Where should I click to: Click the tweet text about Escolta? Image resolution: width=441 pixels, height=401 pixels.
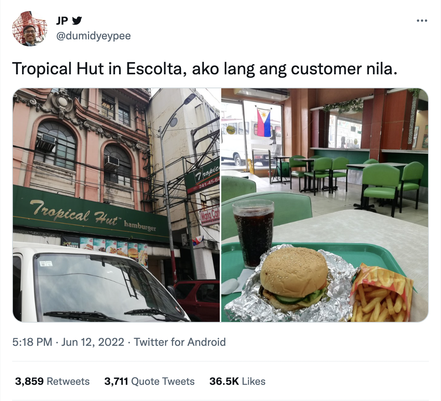(205, 69)
